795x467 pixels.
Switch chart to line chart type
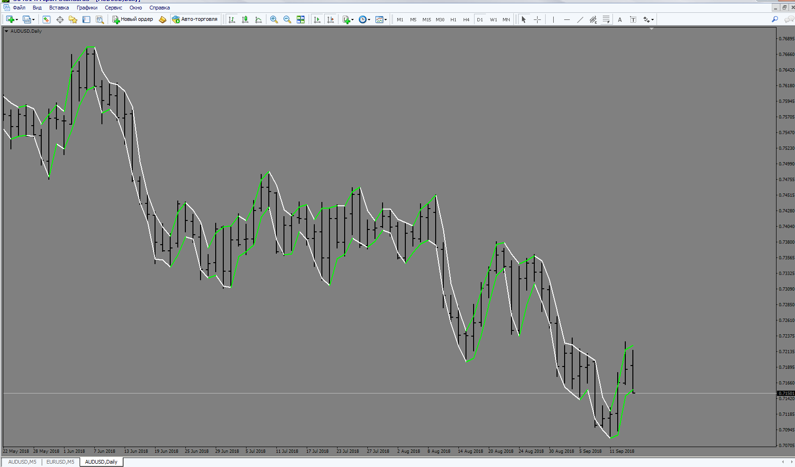(258, 19)
